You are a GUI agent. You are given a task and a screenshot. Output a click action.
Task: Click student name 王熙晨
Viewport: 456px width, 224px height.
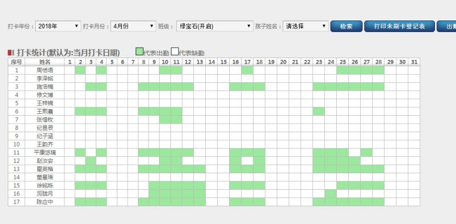coord(45,111)
